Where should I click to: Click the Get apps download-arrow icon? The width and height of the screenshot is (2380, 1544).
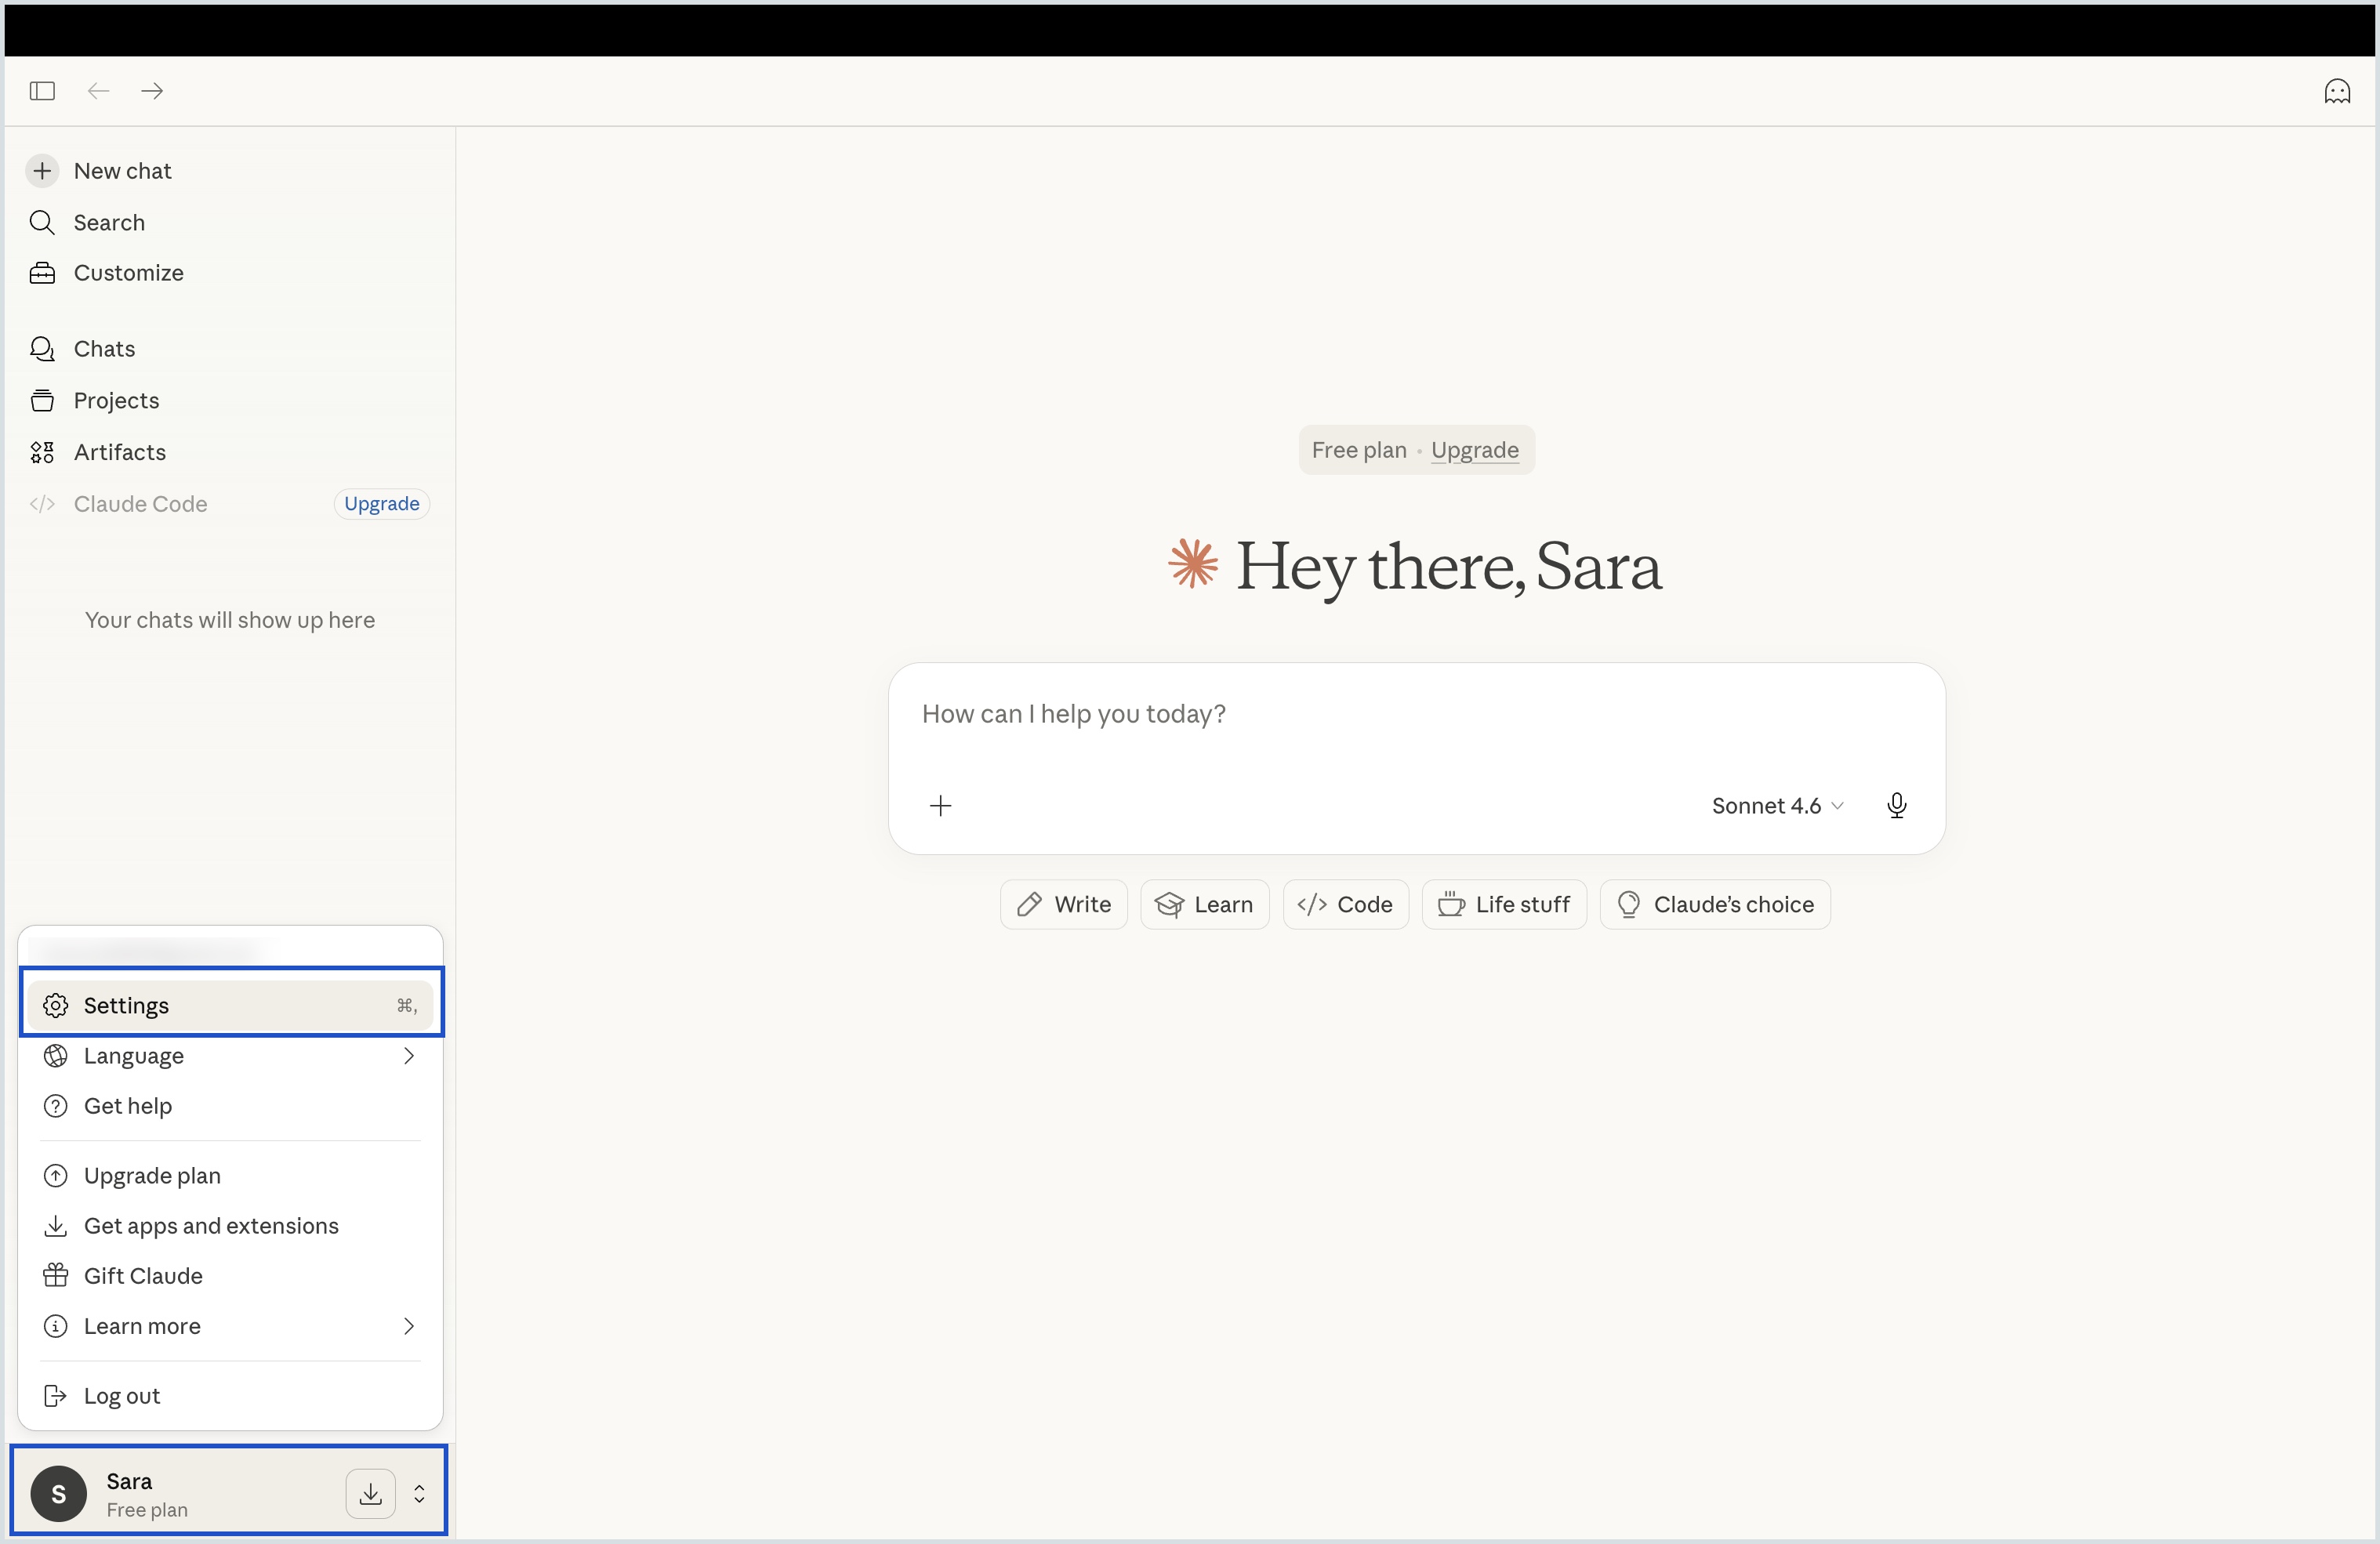tap(56, 1226)
